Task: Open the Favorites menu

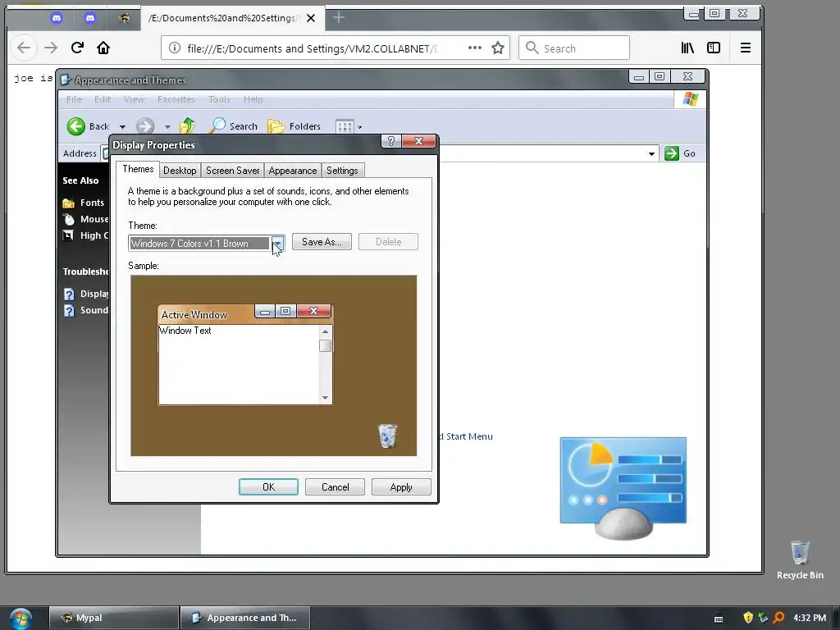Action: (x=176, y=99)
